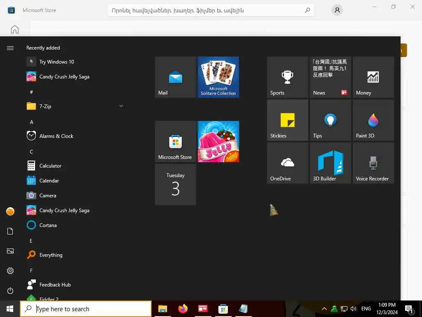Open the Microsoft Store profile account button
Image resolution: width=422 pixels, height=317 pixels.
pyautogui.click(x=337, y=10)
